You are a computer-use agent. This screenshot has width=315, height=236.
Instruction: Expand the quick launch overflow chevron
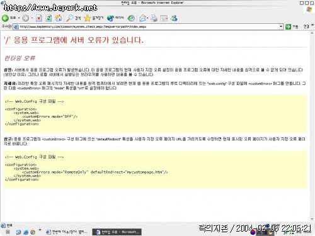(40, 230)
